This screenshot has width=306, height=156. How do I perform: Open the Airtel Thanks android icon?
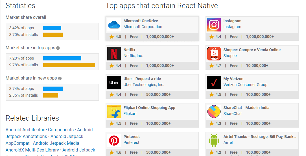pos(214,141)
